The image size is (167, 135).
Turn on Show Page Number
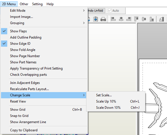44,56
